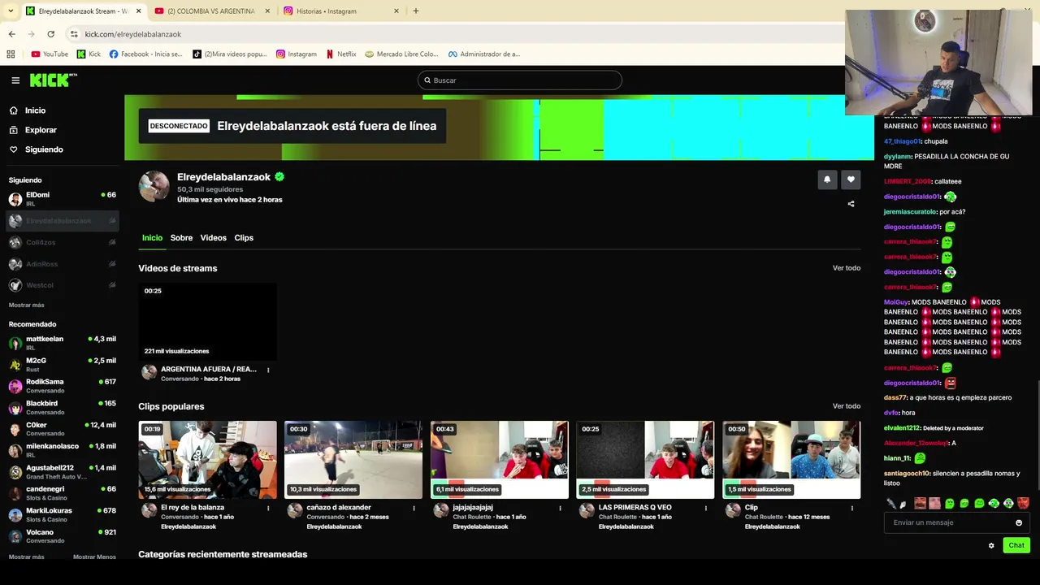1040x585 pixels.
Task: Open the Meta Administrador de a... bookmark
Action: 483,54
